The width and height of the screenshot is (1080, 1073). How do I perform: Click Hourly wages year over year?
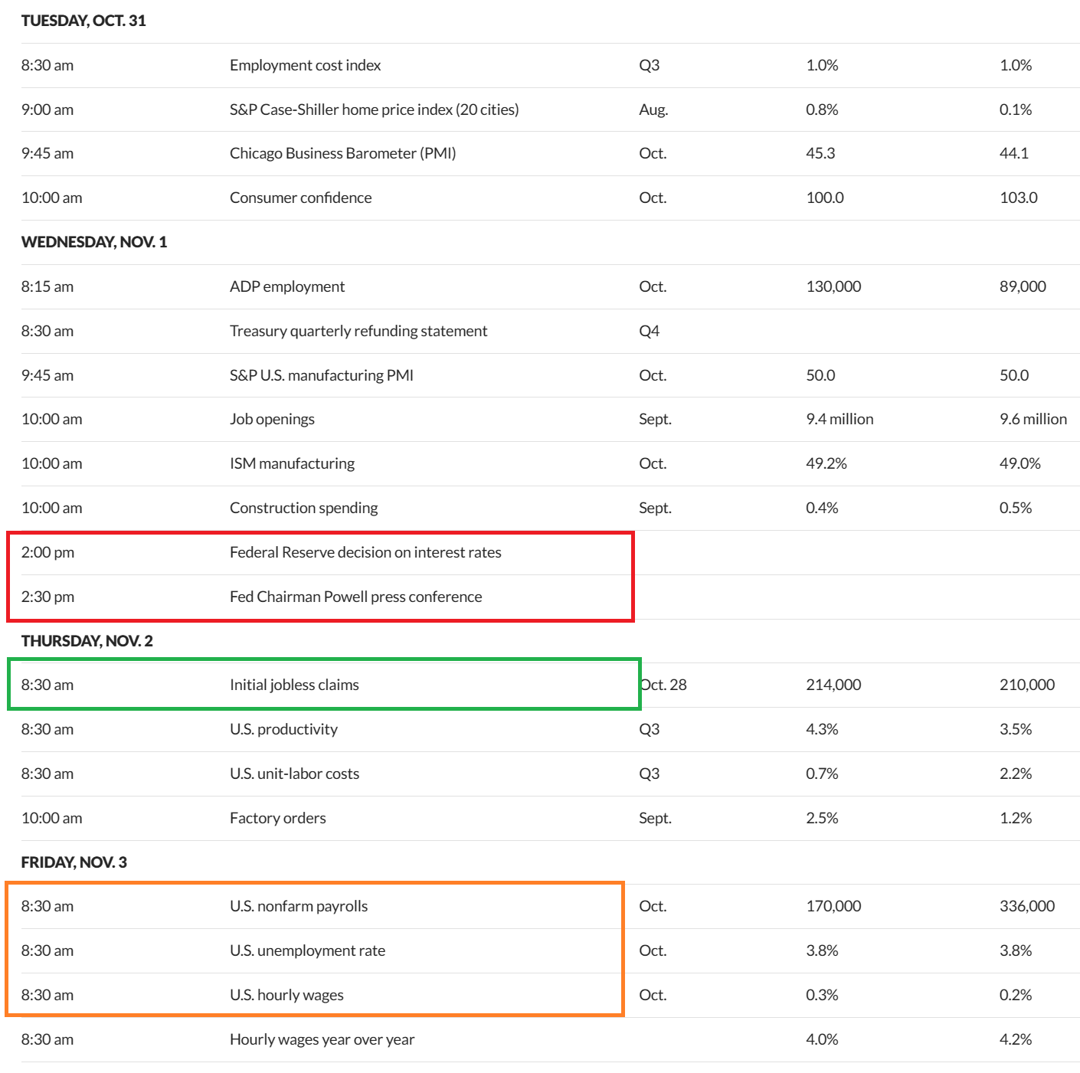pyautogui.click(x=322, y=1039)
